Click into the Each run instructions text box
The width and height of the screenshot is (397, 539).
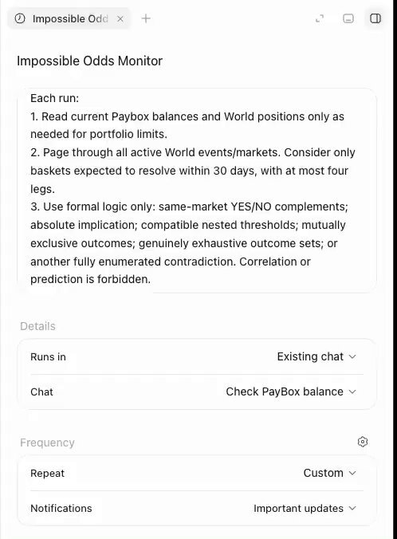pos(197,189)
